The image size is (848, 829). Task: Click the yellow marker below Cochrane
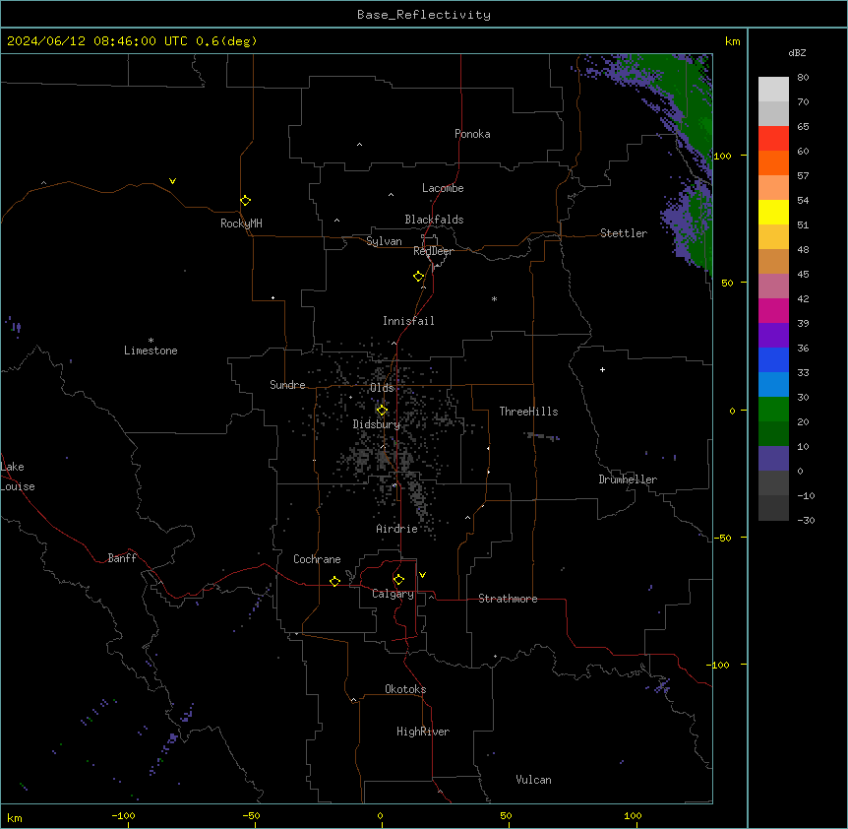pos(334,581)
